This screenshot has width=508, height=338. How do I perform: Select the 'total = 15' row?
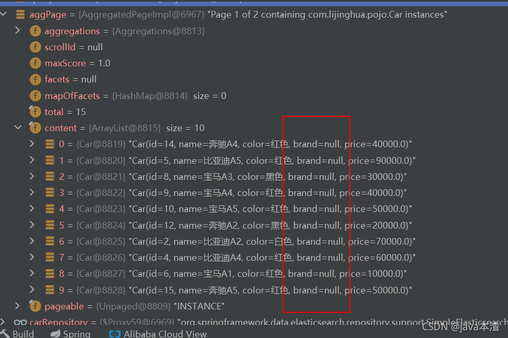[x=65, y=112]
